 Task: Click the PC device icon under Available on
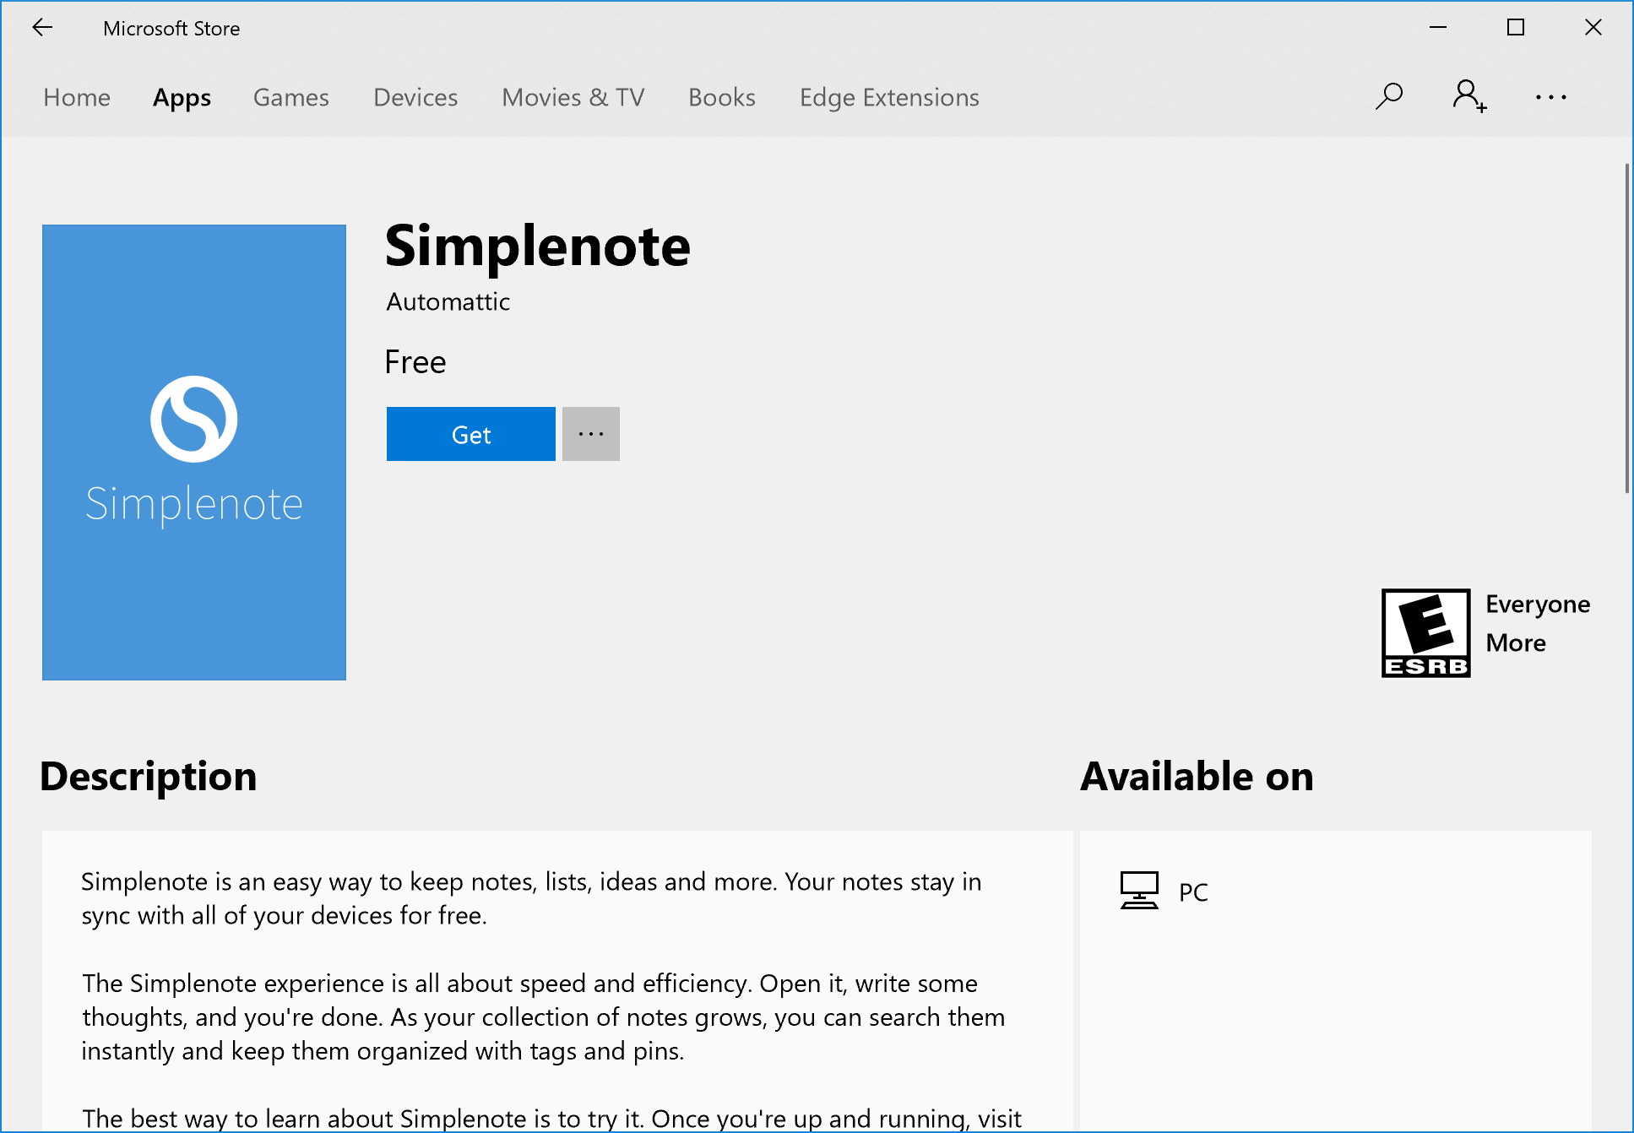tap(1138, 889)
